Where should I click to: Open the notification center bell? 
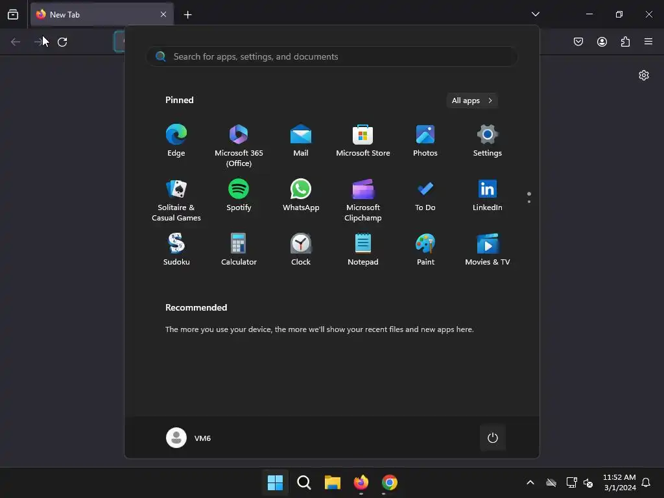646,482
